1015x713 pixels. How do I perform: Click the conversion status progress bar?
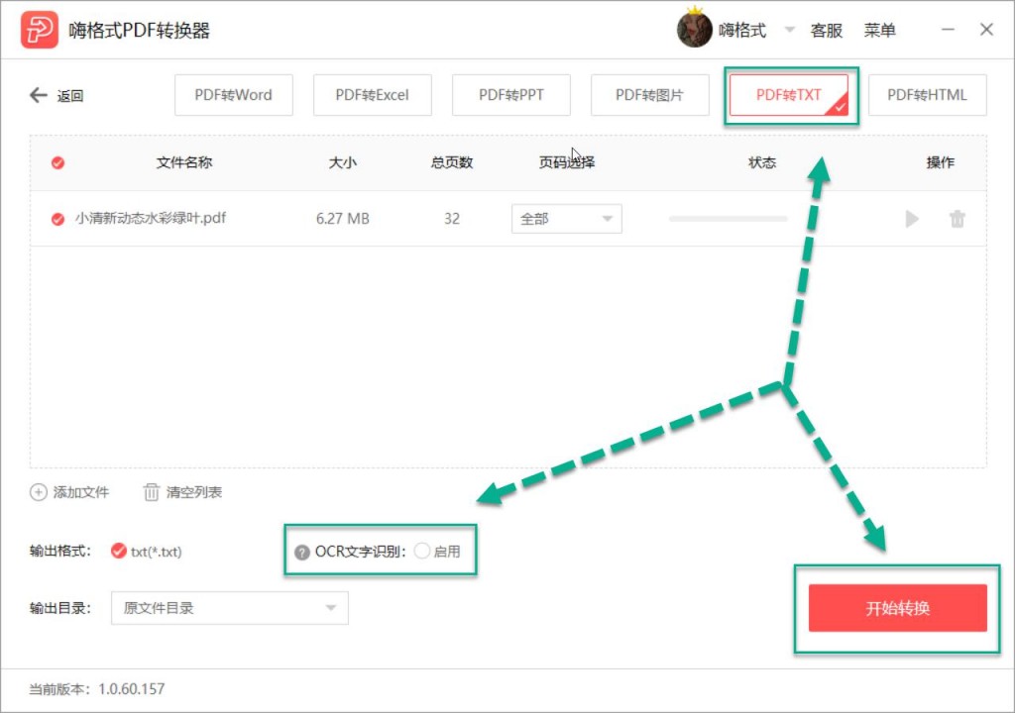pyautogui.click(x=728, y=219)
